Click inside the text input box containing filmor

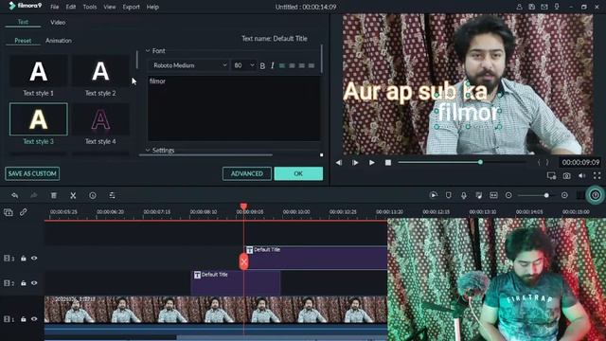tap(234, 108)
